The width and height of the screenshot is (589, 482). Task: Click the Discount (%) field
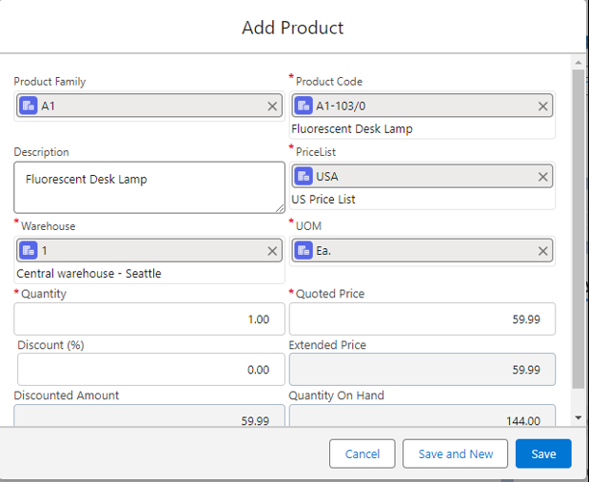(x=150, y=370)
